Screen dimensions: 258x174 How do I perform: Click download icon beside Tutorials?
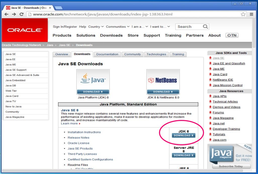[210, 134]
